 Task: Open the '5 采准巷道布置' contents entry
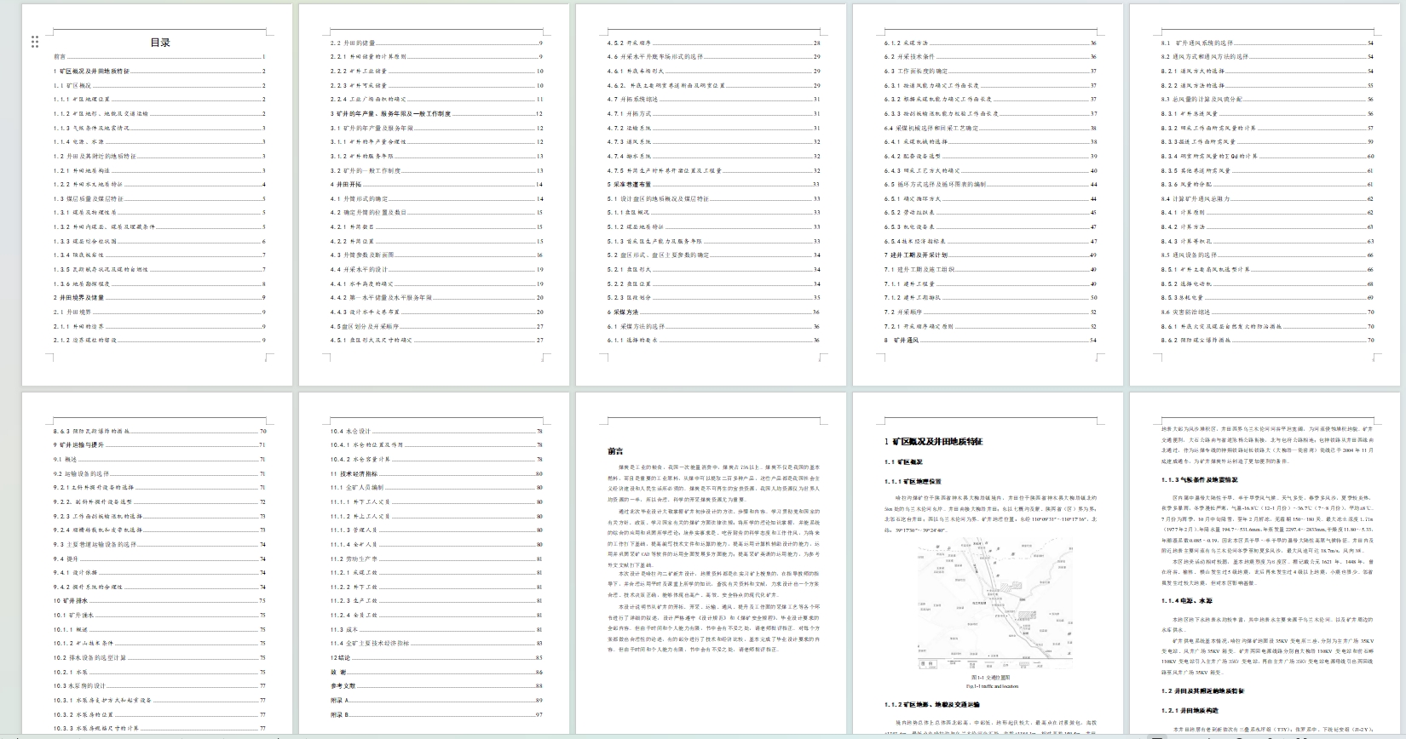[713, 184]
